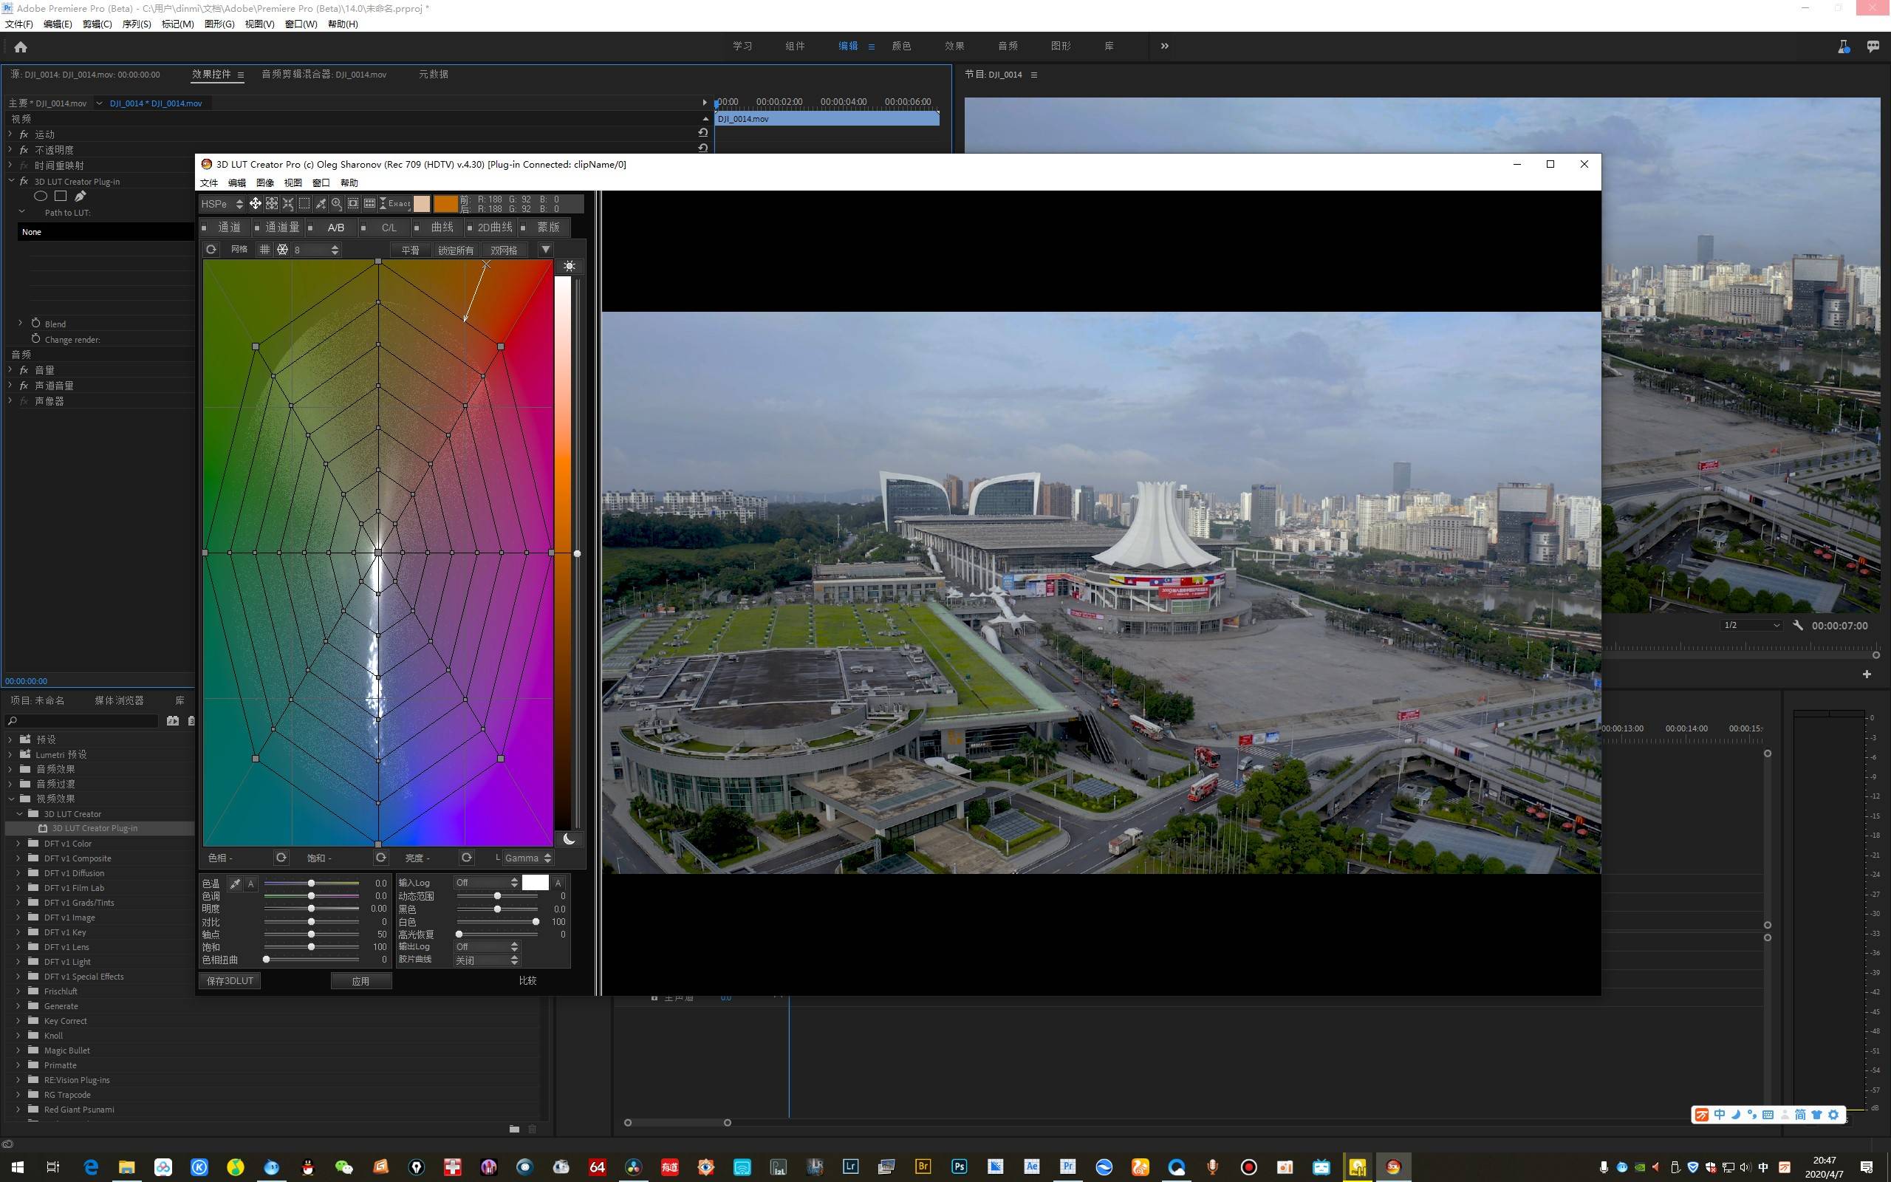Toggle the 蒙版 panel checkbox

point(523,228)
